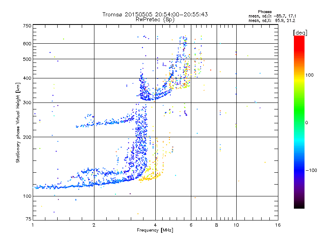This screenshot has height=245, width=327.
Task: Click the x-axis tick label '16'
Action: tap(278, 225)
